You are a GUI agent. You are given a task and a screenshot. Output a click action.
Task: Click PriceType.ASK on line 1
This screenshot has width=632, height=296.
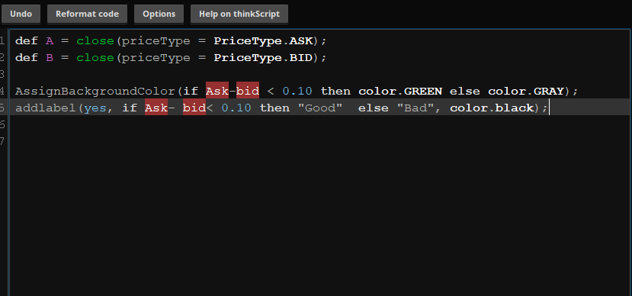tap(263, 41)
